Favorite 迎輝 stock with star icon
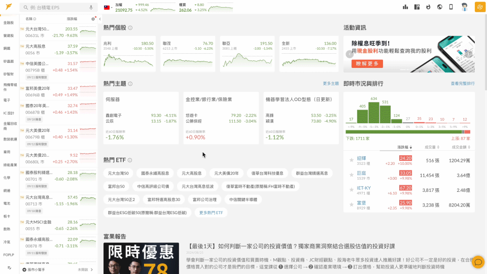 point(351,160)
